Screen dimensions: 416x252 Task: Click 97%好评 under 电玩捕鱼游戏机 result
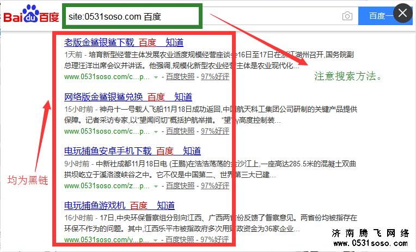click(215, 240)
